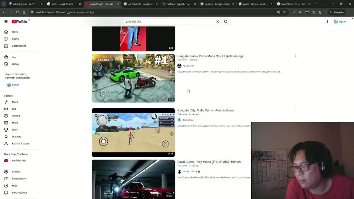Click the search magnifier button

pos(226,22)
